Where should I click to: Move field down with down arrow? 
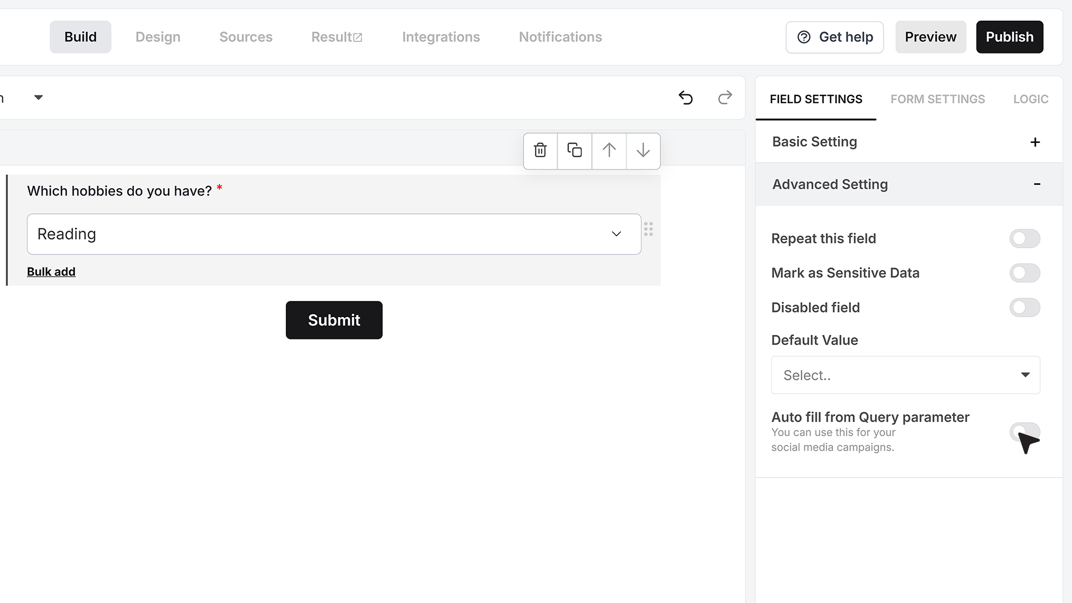pos(643,151)
